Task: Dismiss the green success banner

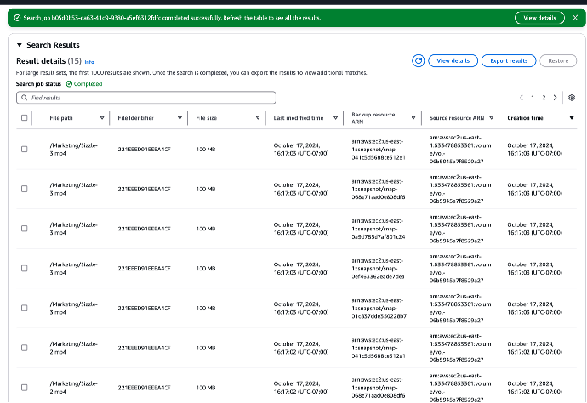Action: click(575, 18)
